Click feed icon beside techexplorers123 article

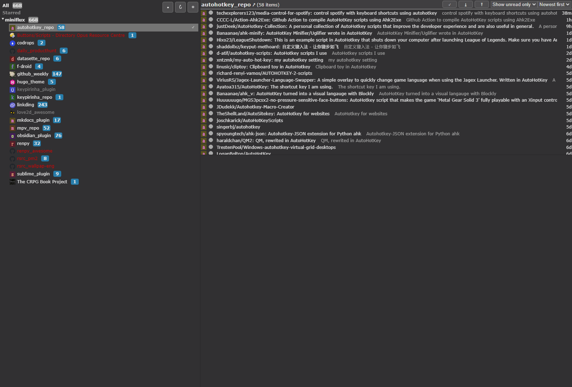pyautogui.click(x=204, y=13)
